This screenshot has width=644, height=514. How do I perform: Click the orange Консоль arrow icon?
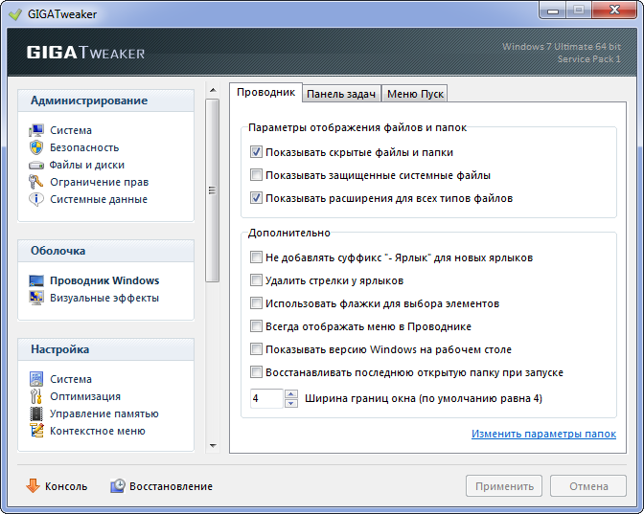pyautogui.click(x=33, y=485)
